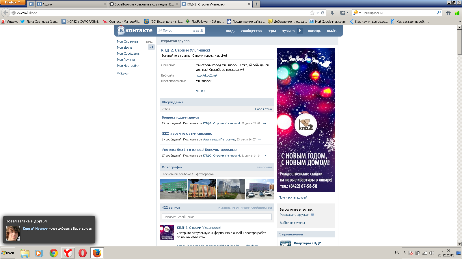Click the page vertical scrollbar thumb
This screenshot has width=462, height=259.
click(x=460, y=42)
